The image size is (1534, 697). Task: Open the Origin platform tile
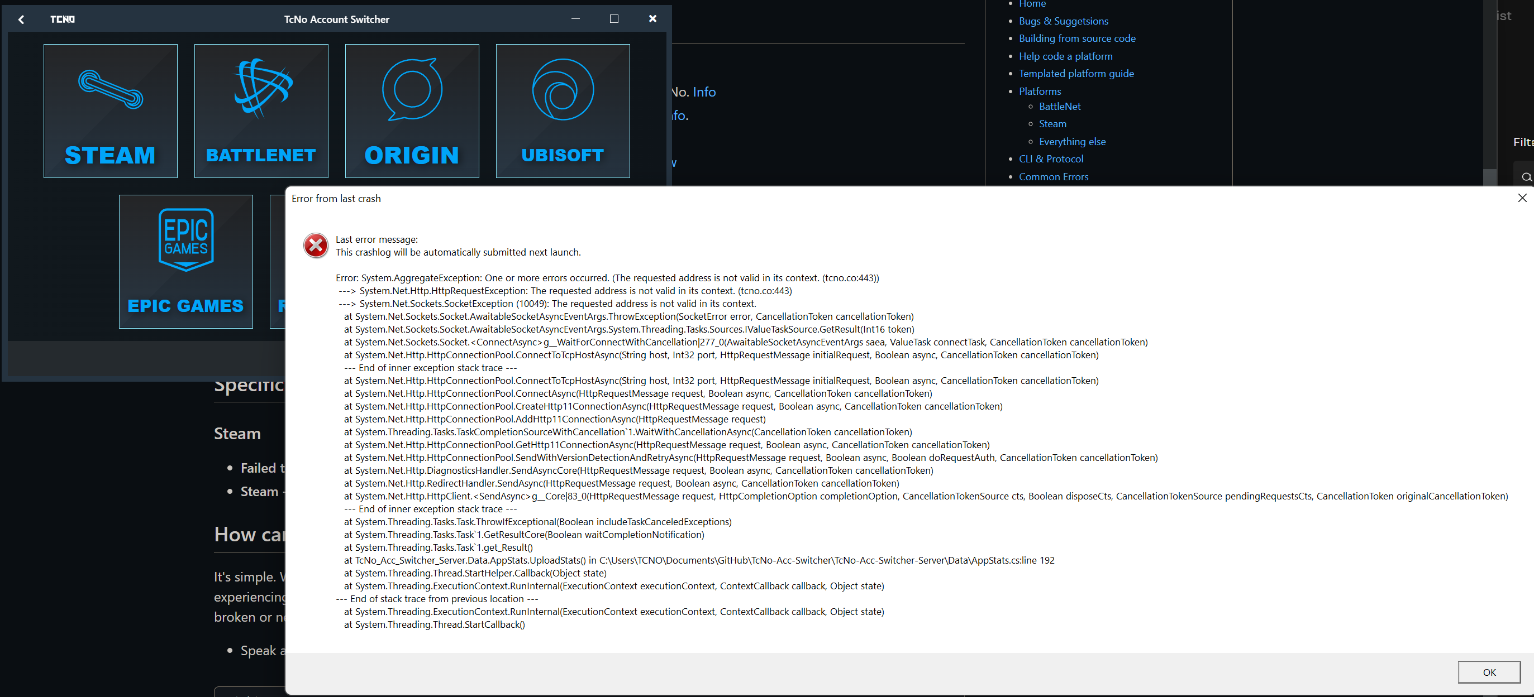coord(412,111)
